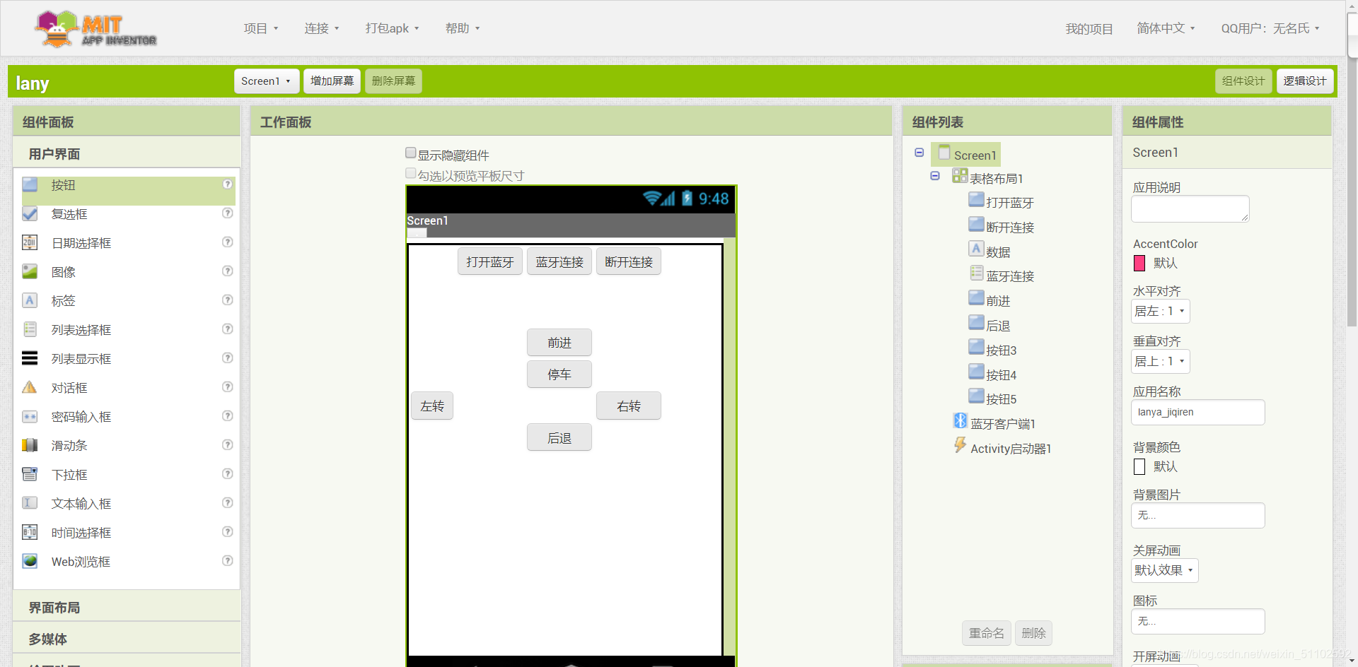The image size is (1358, 667).
Task: Open the Screen1 screen selector dropdown
Action: 267,81
